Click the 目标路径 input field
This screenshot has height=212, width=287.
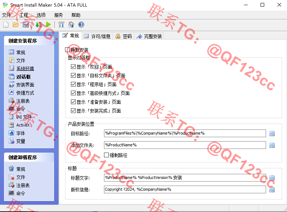185,134
